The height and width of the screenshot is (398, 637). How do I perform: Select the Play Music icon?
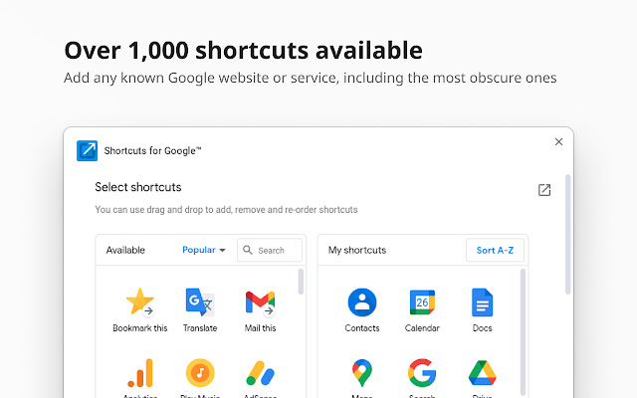click(200, 373)
